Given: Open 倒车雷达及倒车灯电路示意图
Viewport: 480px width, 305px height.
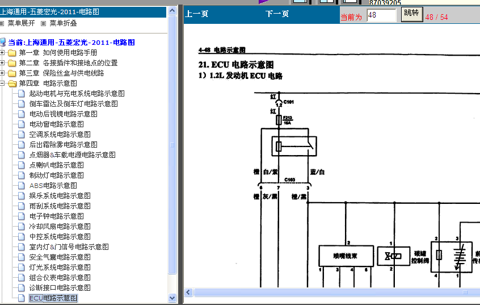Looking at the screenshot, I should tap(73, 103).
